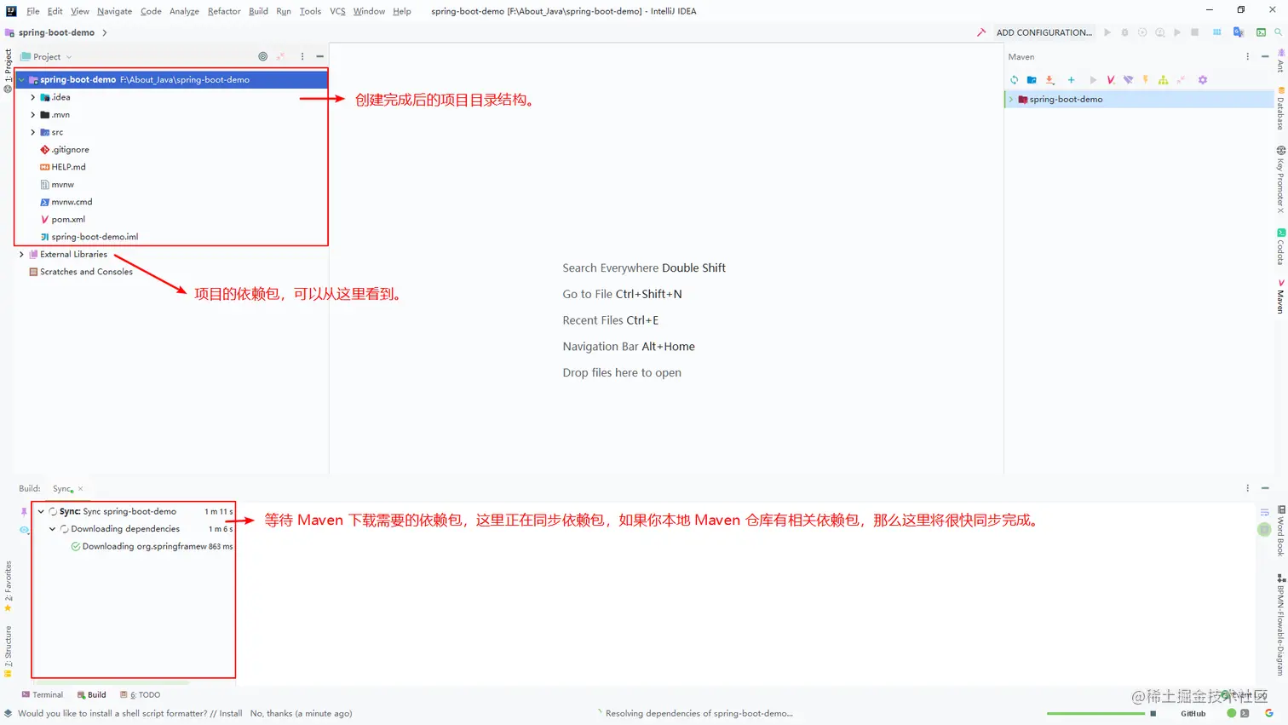This screenshot has height=725, width=1288.
Task: Open the Refactor menu
Action: point(224,11)
